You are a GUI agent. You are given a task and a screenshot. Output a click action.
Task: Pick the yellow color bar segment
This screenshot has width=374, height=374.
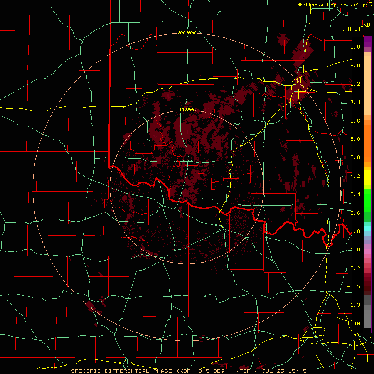pos(367,177)
